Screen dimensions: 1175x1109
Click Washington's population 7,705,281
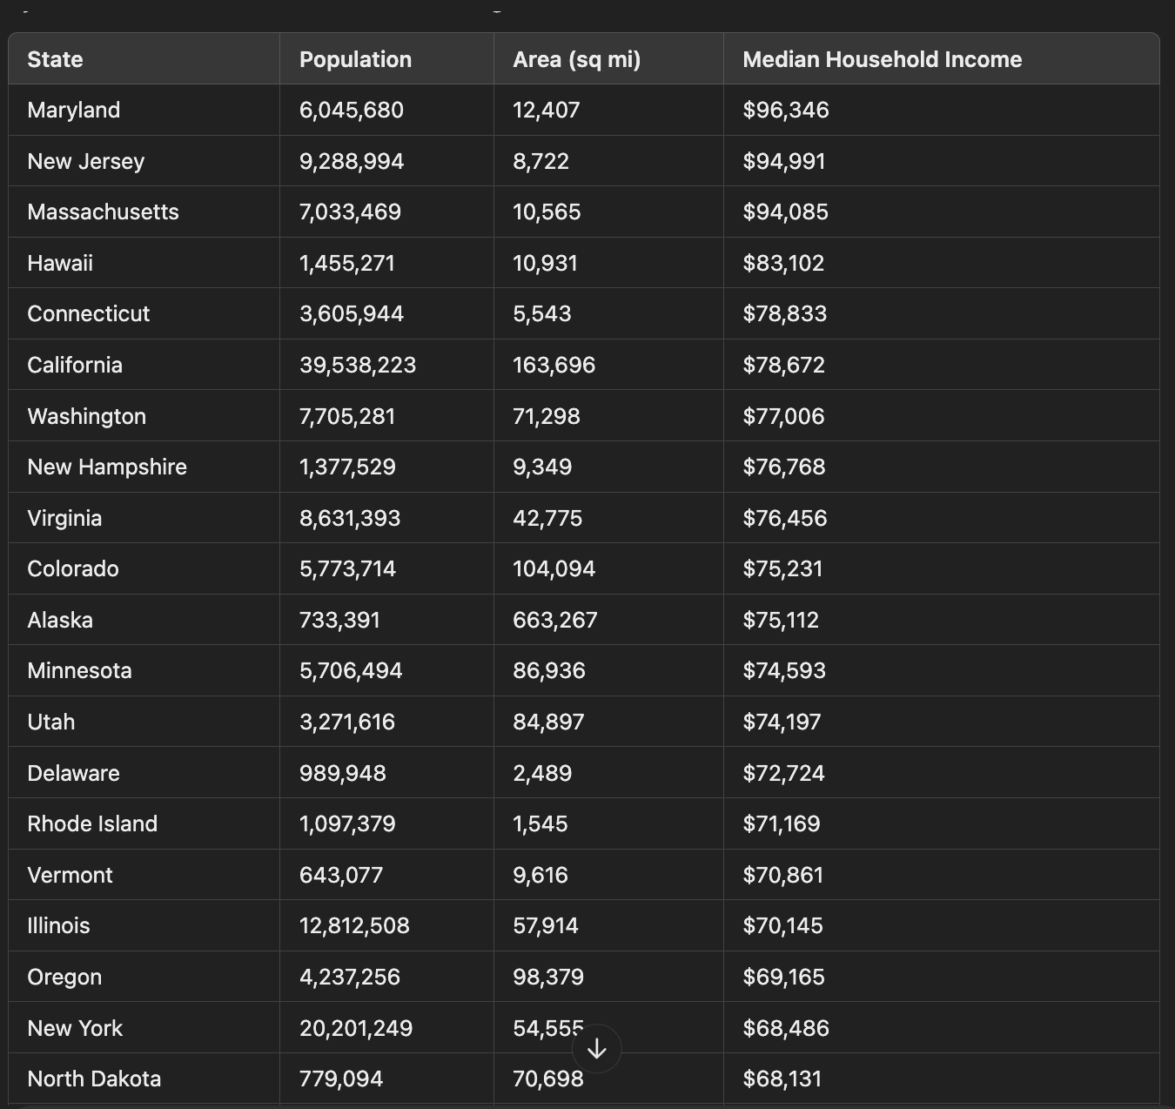click(347, 416)
